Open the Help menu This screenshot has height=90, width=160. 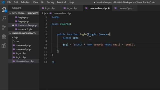[71, 2]
